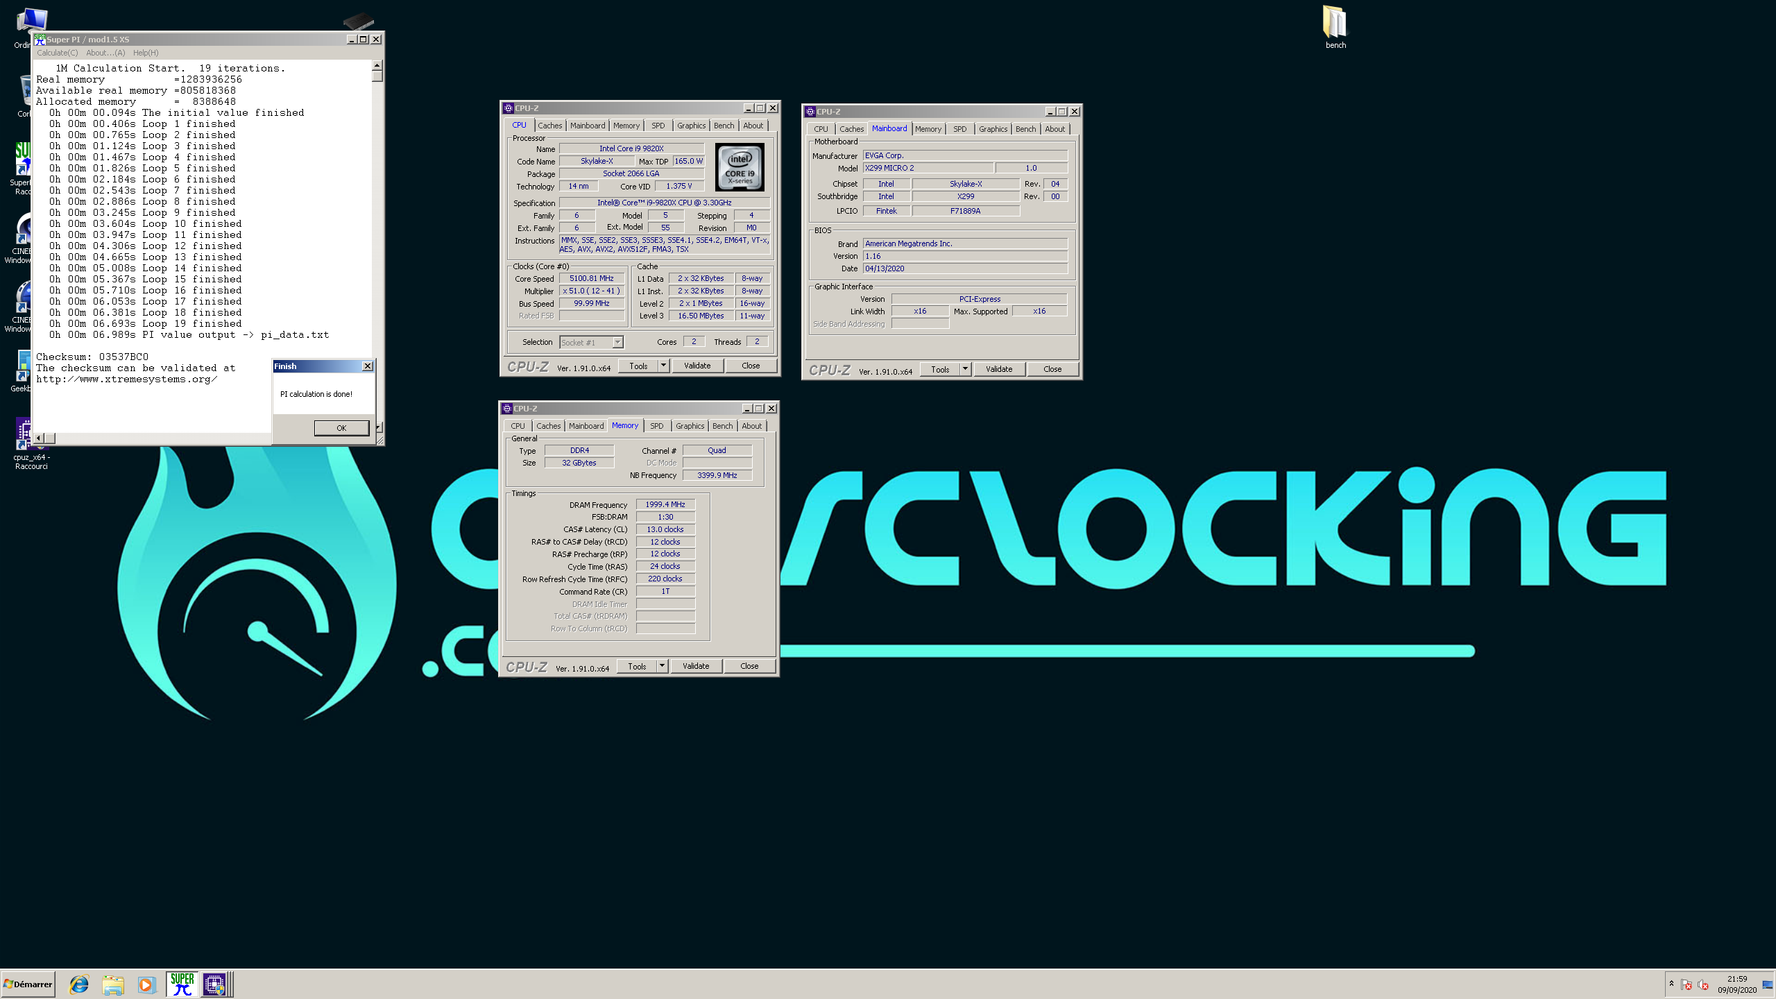Select Super PI taskbar button

(x=182, y=984)
